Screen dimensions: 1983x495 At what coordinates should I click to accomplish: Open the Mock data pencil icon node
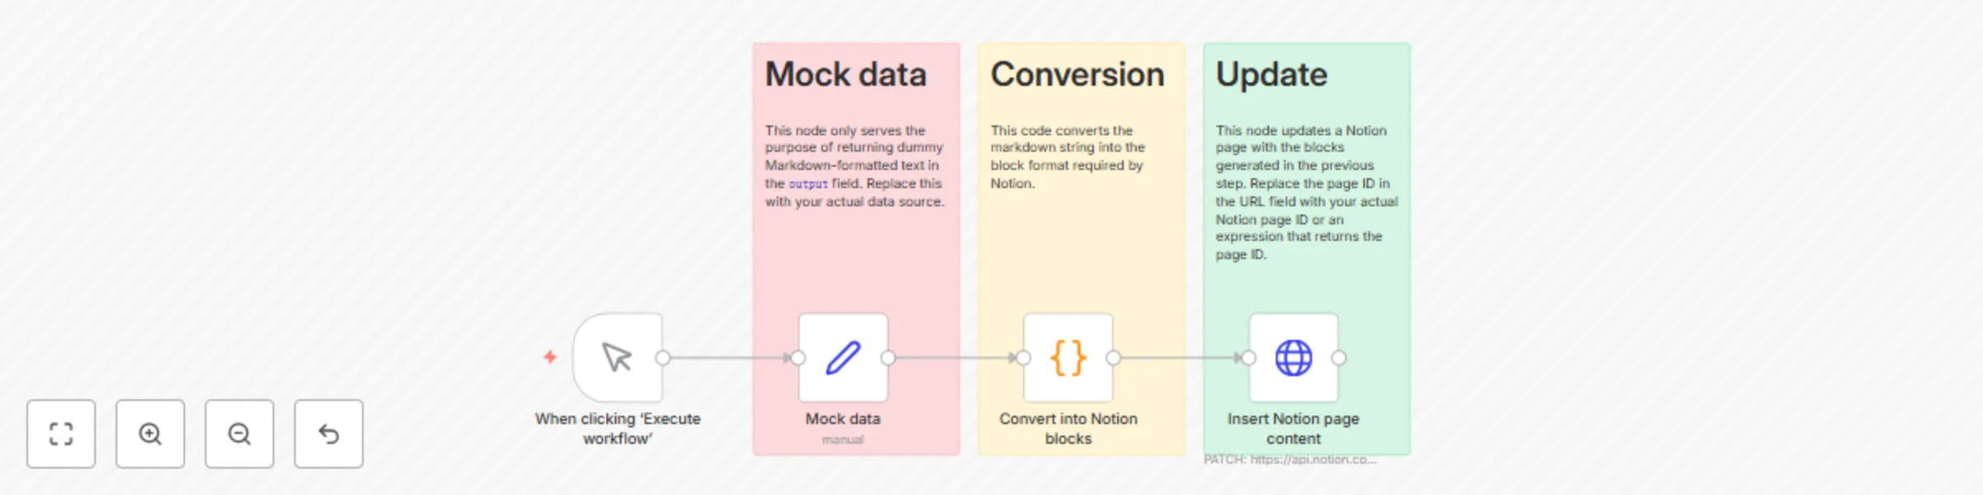coord(842,358)
